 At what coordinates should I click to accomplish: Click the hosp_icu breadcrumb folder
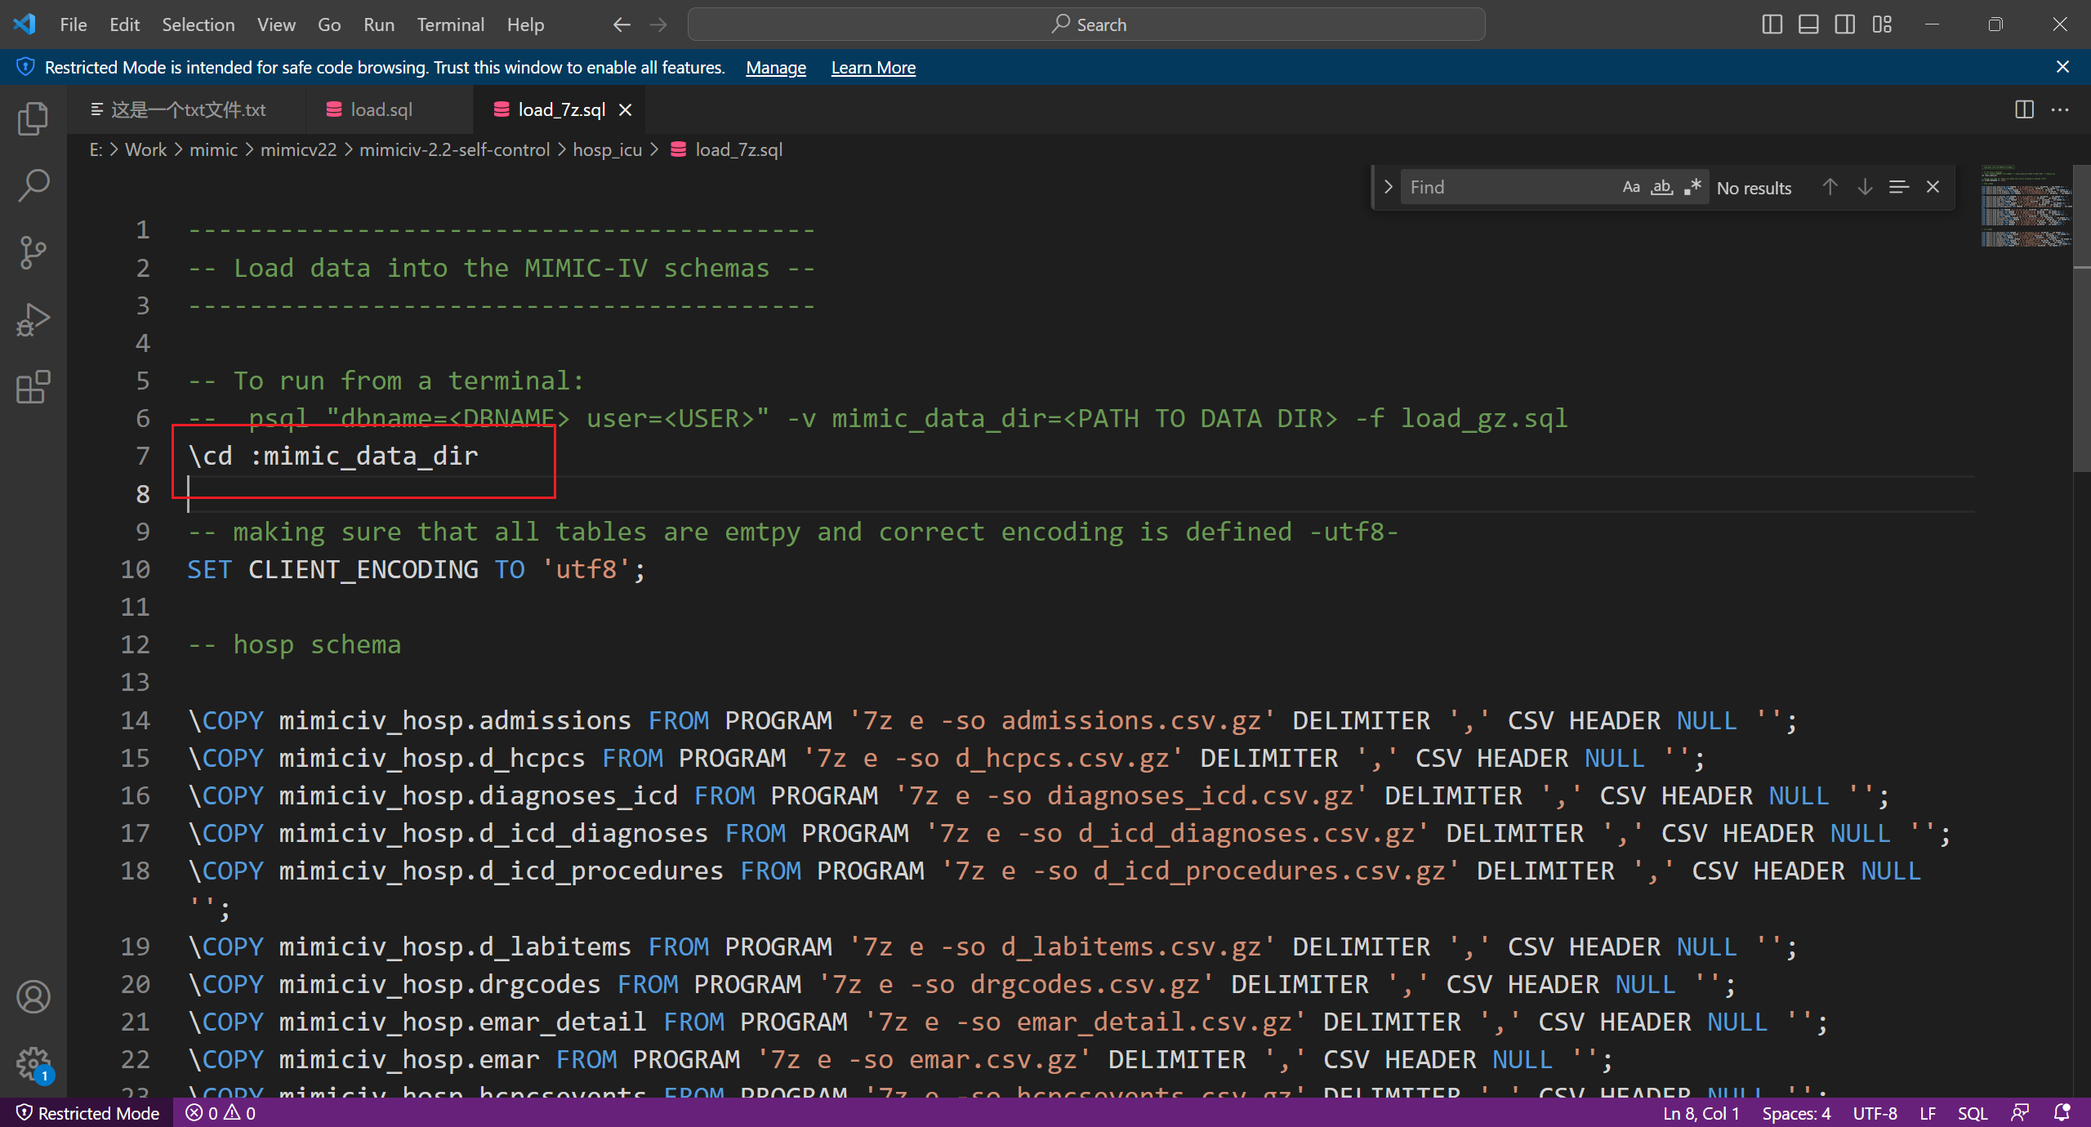coord(607,149)
